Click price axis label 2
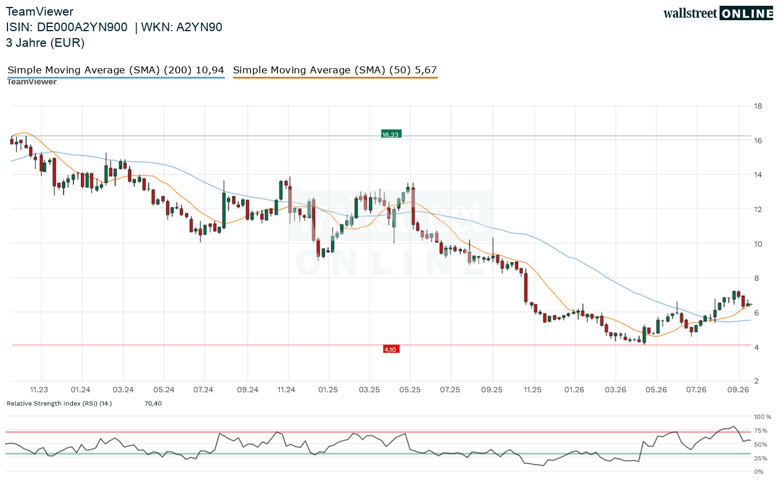The width and height of the screenshot is (780, 487). coord(756,381)
